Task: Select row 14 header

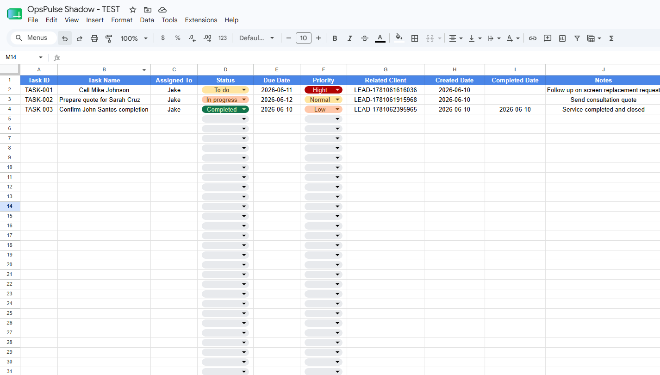Action: tap(10, 206)
